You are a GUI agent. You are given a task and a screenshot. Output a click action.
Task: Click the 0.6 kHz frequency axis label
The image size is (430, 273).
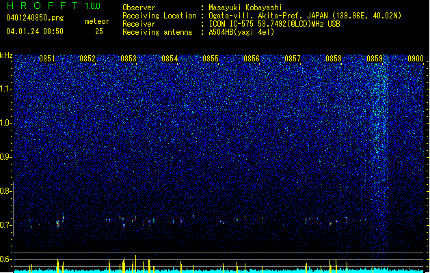pos(5,259)
